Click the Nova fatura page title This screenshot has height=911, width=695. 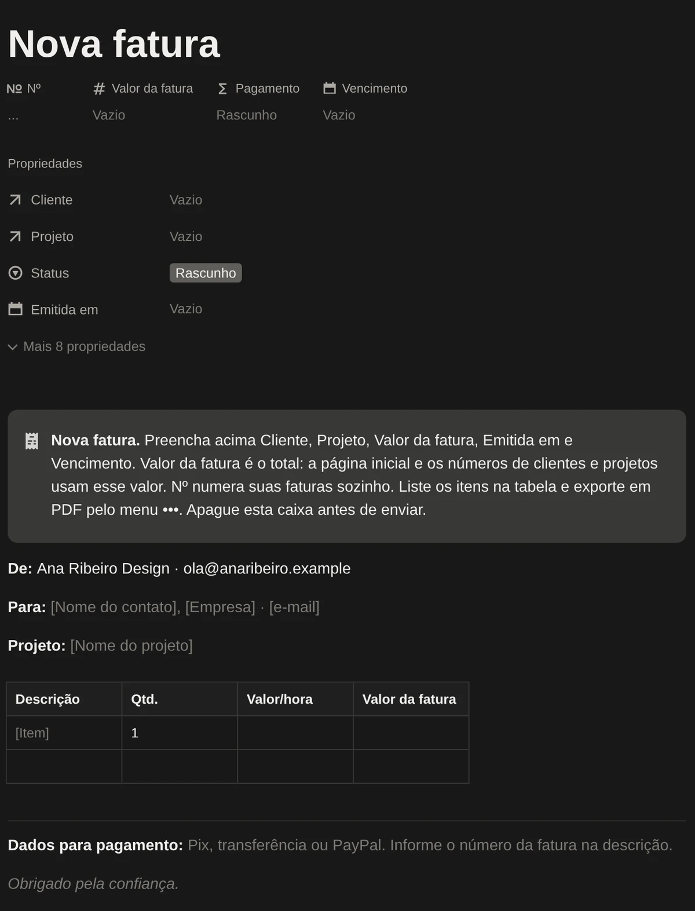pyautogui.click(x=114, y=44)
